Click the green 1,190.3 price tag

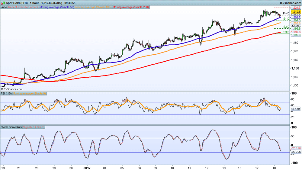296,35
